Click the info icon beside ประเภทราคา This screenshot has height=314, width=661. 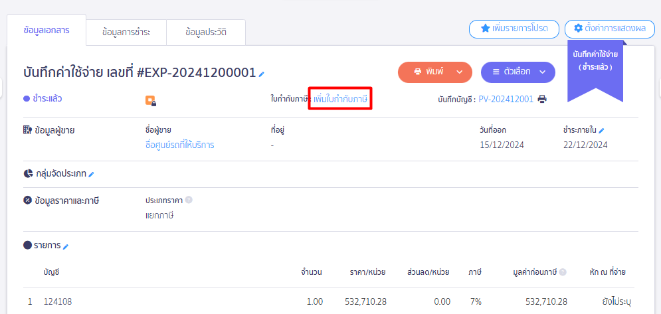pyautogui.click(x=189, y=200)
